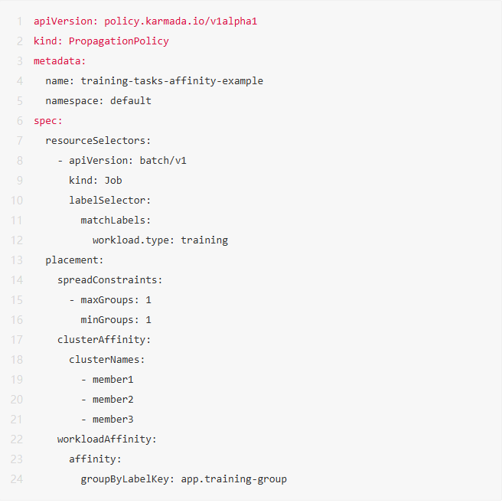Click the spec key on line 6
Viewport: 502px width, 503px height.
pyautogui.click(x=46, y=120)
